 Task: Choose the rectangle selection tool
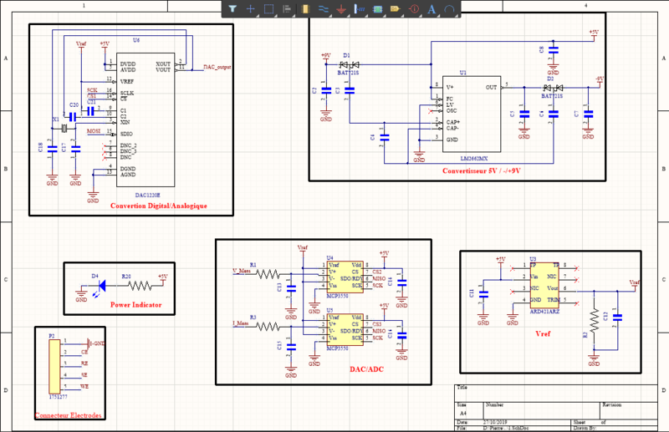268,8
